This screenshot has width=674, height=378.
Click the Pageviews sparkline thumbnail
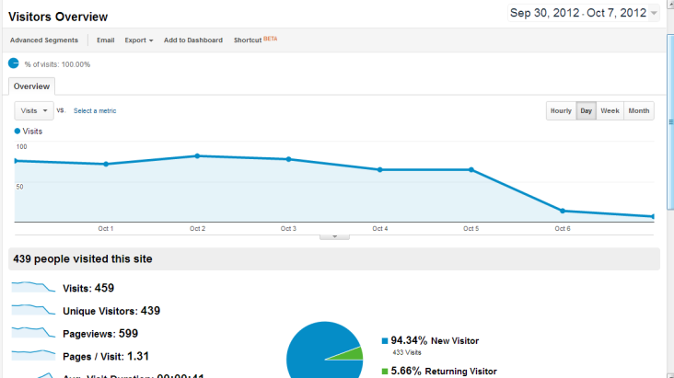pyautogui.click(x=33, y=332)
